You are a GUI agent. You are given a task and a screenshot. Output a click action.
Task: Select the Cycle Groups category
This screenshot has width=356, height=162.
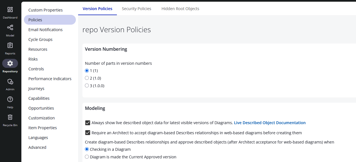[x=40, y=39]
